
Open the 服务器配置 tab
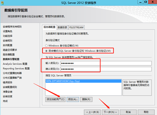[50, 27]
